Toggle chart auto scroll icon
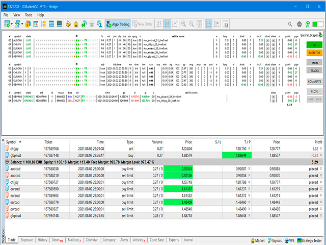The width and height of the screenshot is (326, 245). click(208, 24)
